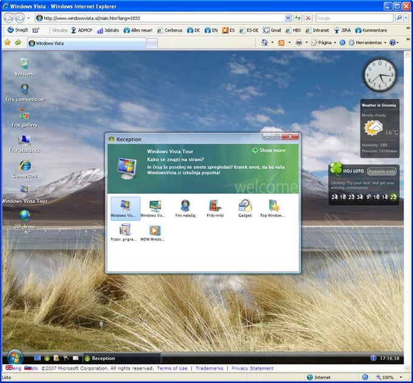The height and width of the screenshot is (383, 413).
Task: Click the info icon in taskbar tray
Action: coord(374,358)
